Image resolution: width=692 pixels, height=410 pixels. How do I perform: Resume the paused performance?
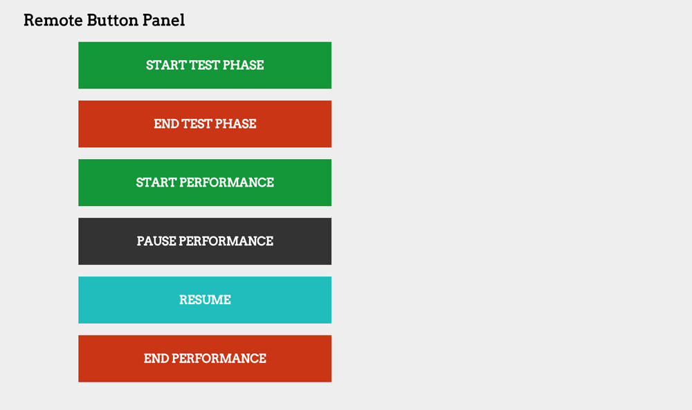coord(205,300)
